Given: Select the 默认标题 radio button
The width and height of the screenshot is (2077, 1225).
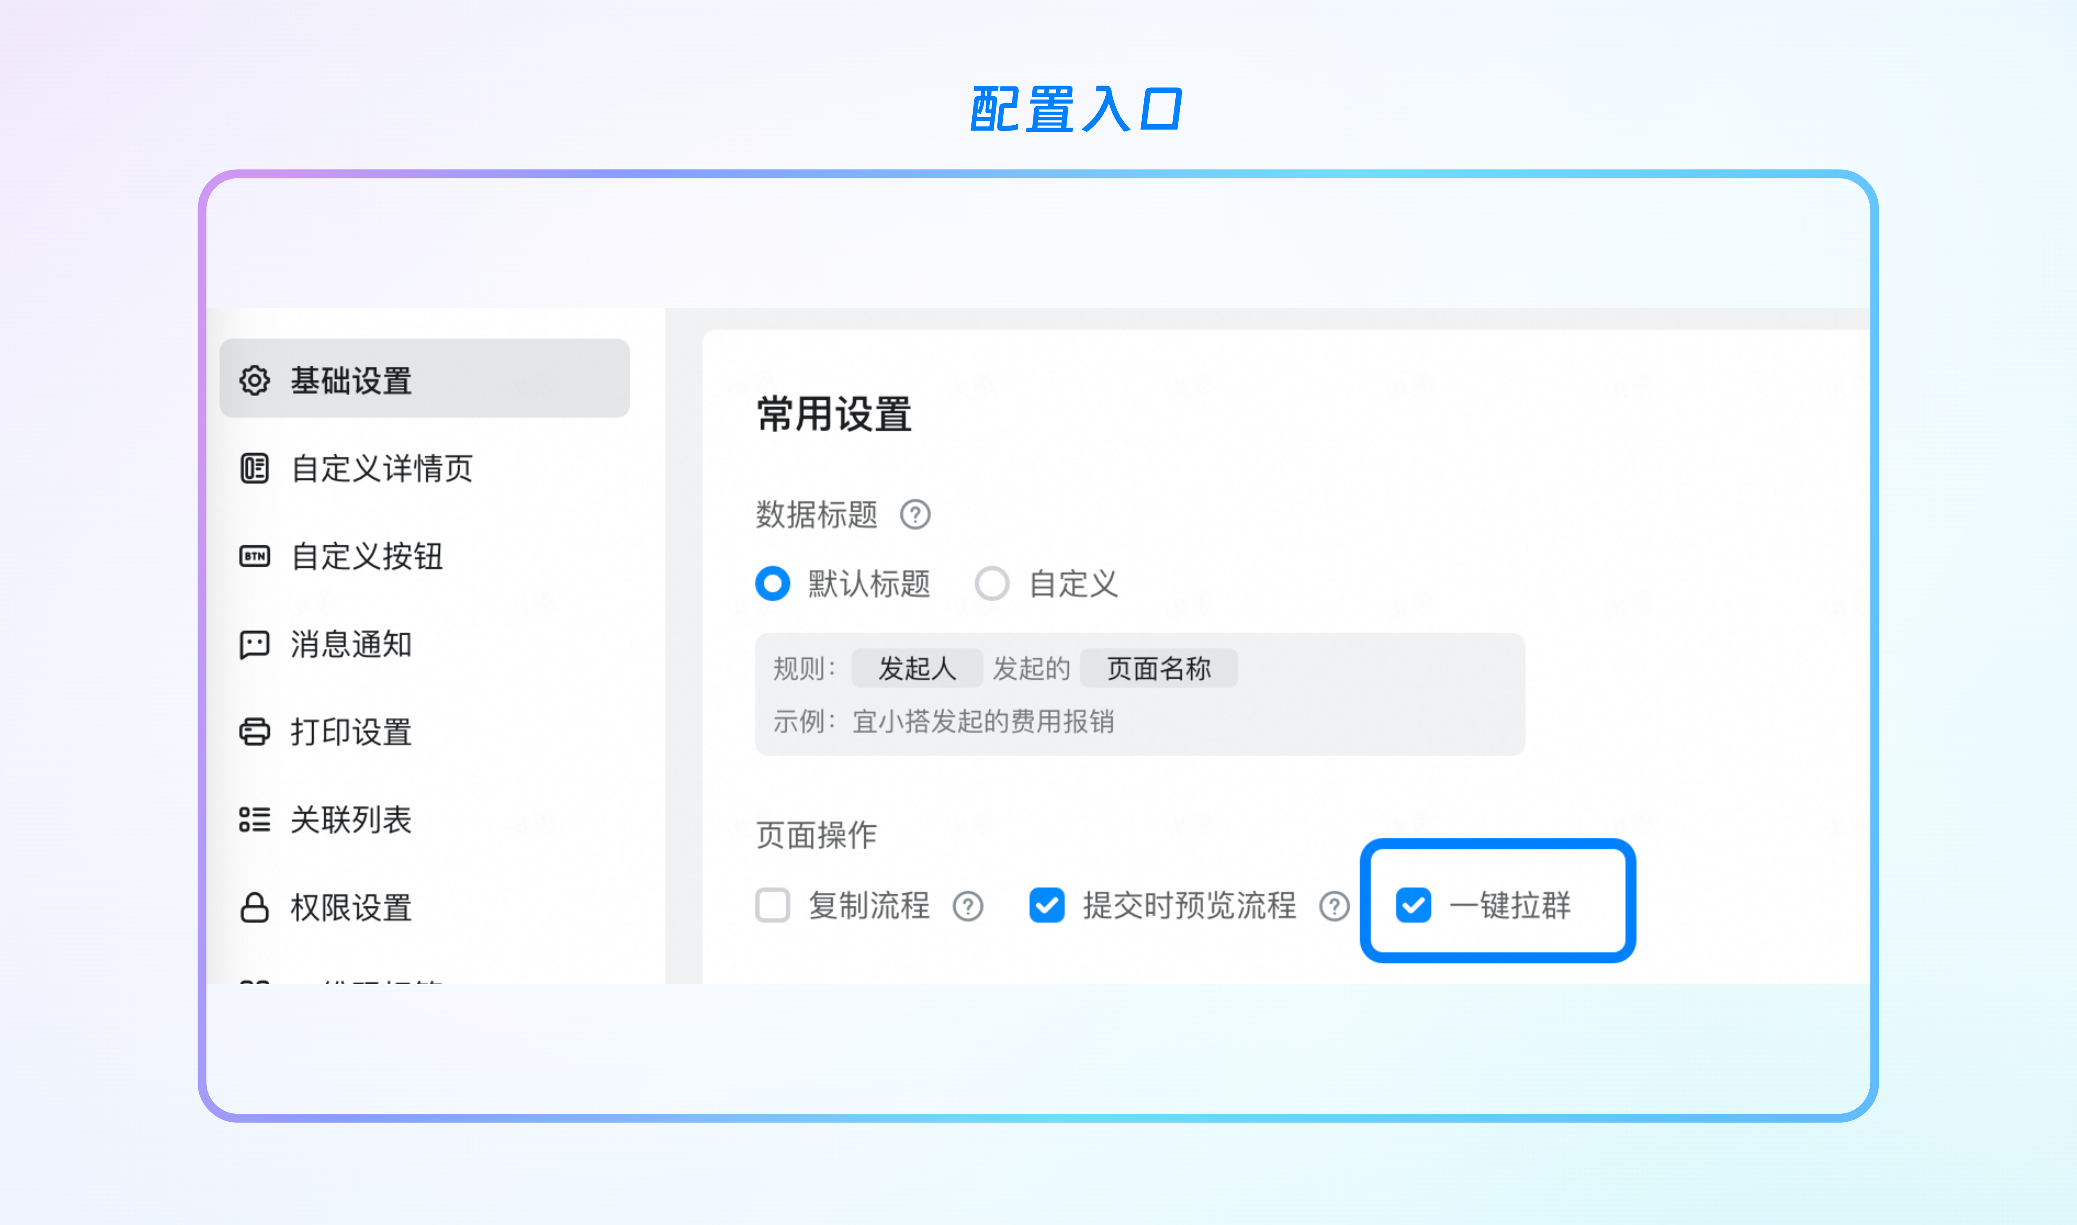Looking at the screenshot, I should pos(772,584).
